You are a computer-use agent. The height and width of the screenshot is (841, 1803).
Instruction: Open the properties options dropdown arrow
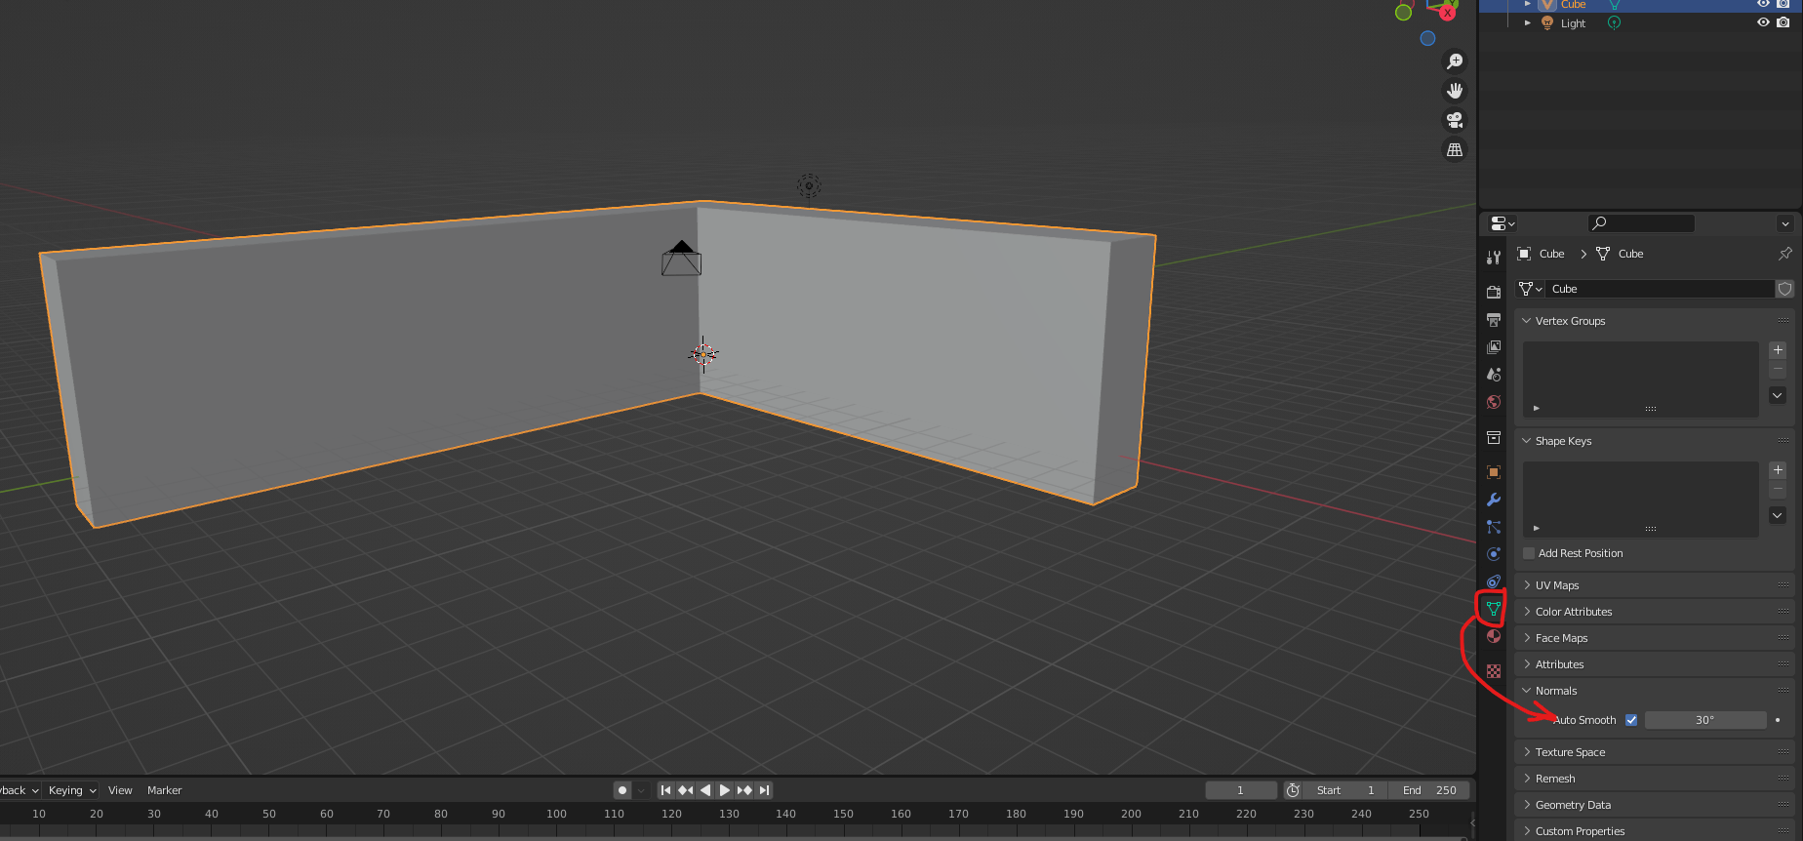click(x=1784, y=223)
